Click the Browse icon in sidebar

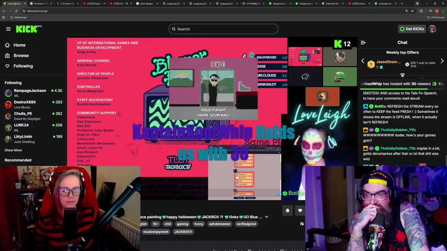tap(7, 55)
